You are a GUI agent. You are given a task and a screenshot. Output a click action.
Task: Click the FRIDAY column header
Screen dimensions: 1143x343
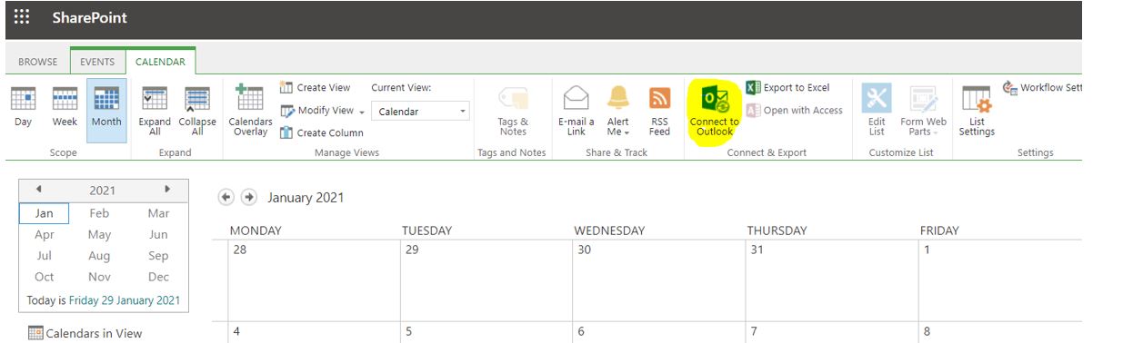(939, 230)
